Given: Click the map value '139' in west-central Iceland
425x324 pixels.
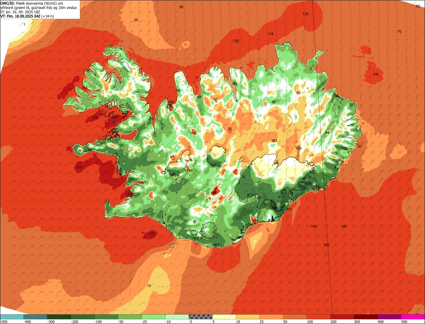Looking at the screenshot, I should click(x=190, y=171).
